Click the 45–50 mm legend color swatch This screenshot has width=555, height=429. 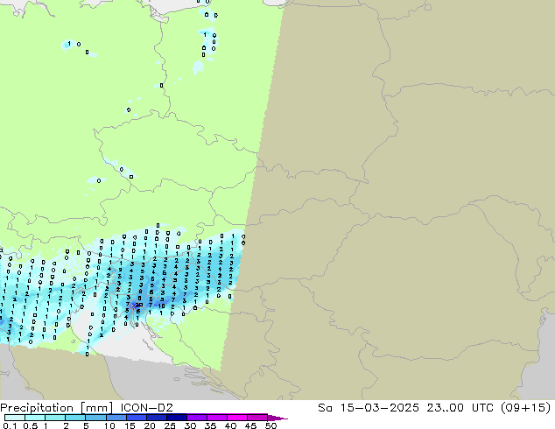click(257, 418)
